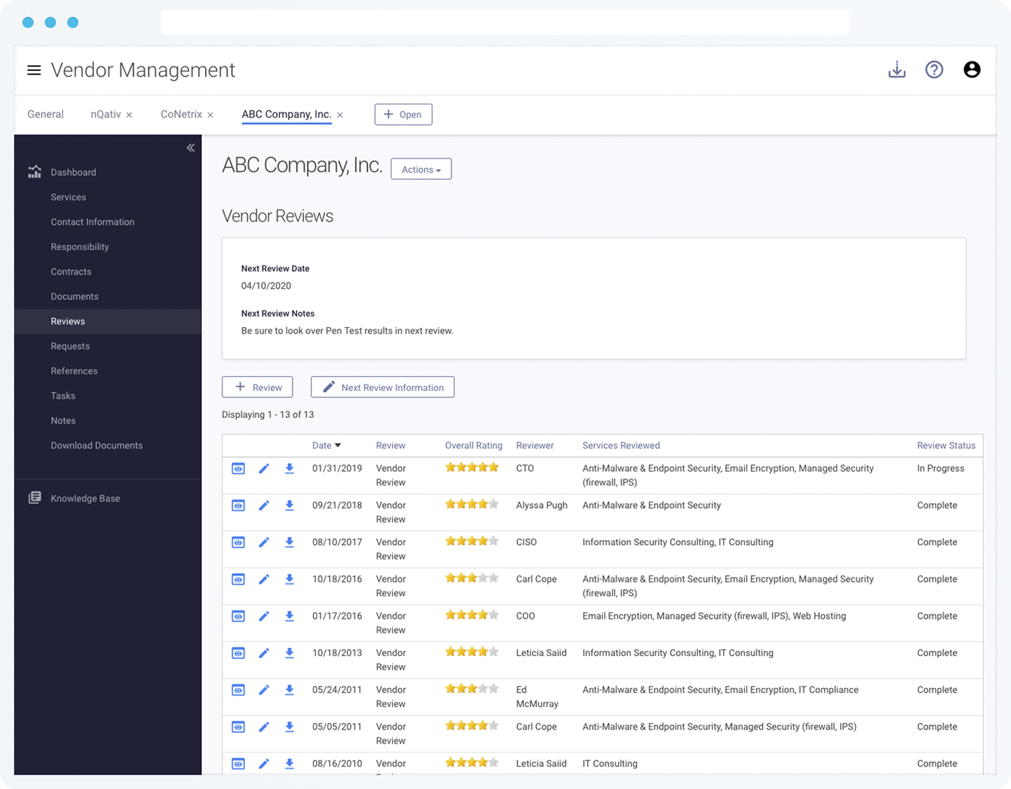Open the Actions dropdown
The width and height of the screenshot is (1011, 789).
click(x=421, y=169)
